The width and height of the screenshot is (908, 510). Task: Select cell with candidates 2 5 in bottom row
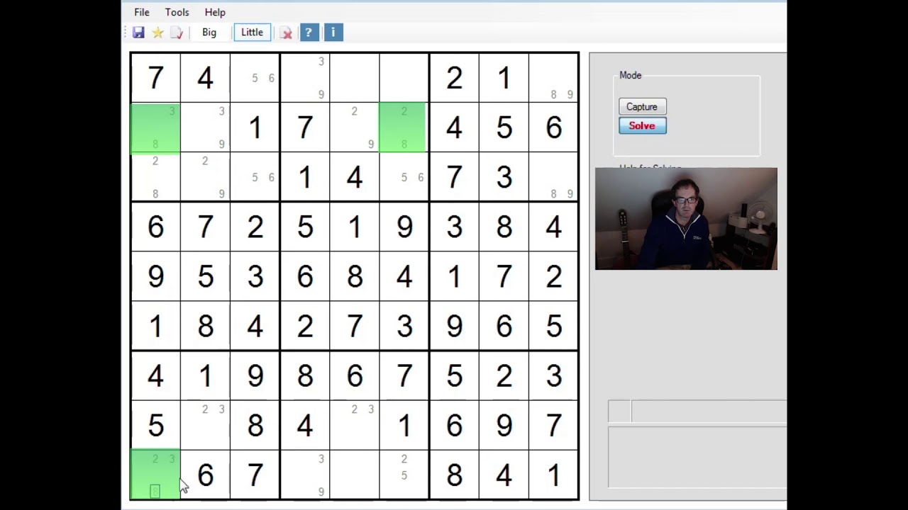404,475
